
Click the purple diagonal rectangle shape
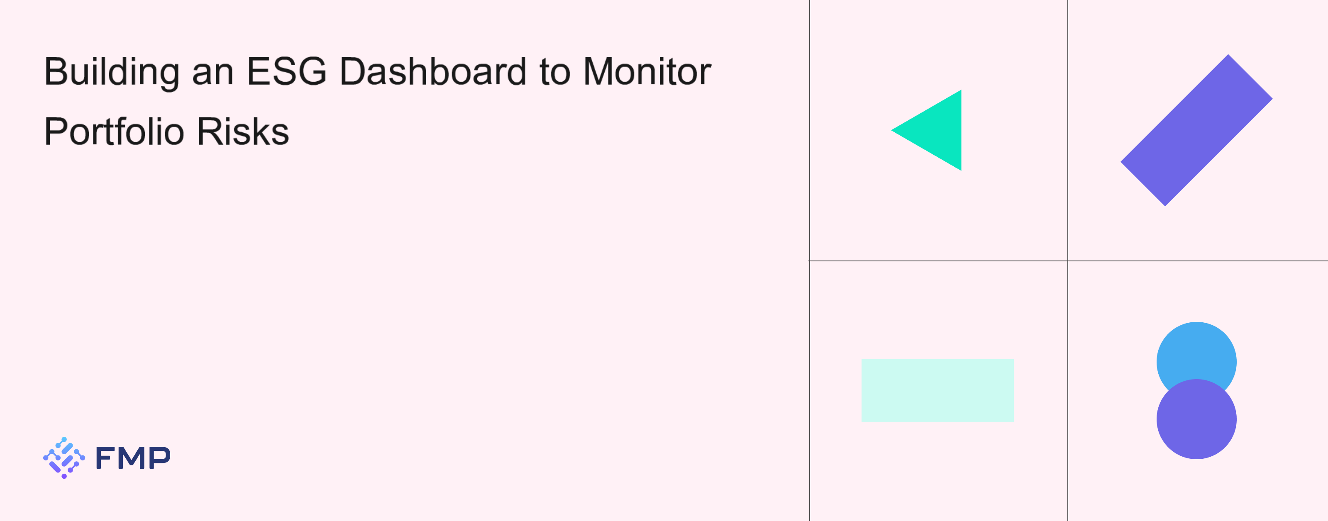click(x=1196, y=130)
